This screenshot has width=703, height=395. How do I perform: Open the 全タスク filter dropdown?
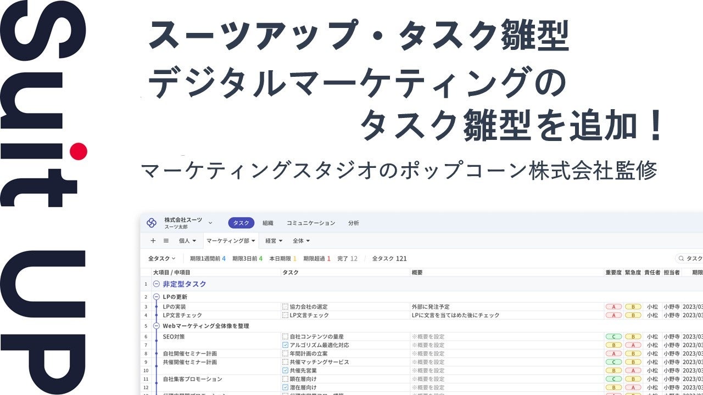(161, 258)
